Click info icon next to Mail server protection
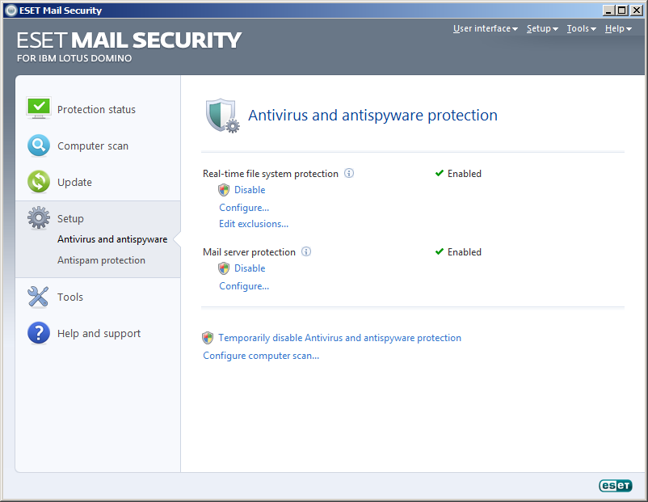Viewport: 648px width, 502px height. [306, 251]
